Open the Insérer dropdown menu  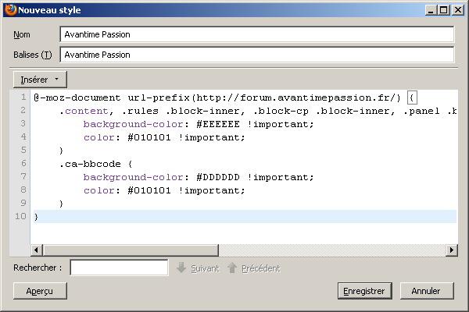40,80
